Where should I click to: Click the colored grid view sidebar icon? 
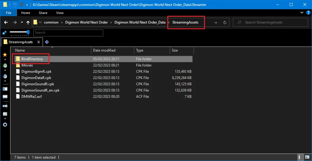pyautogui.click(x=5, y=114)
